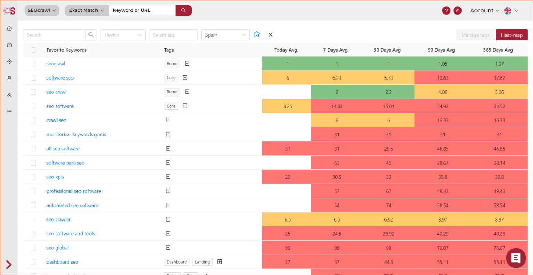
Task: Open the Exact Match dropdown
Action: click(x=86, y=10)
